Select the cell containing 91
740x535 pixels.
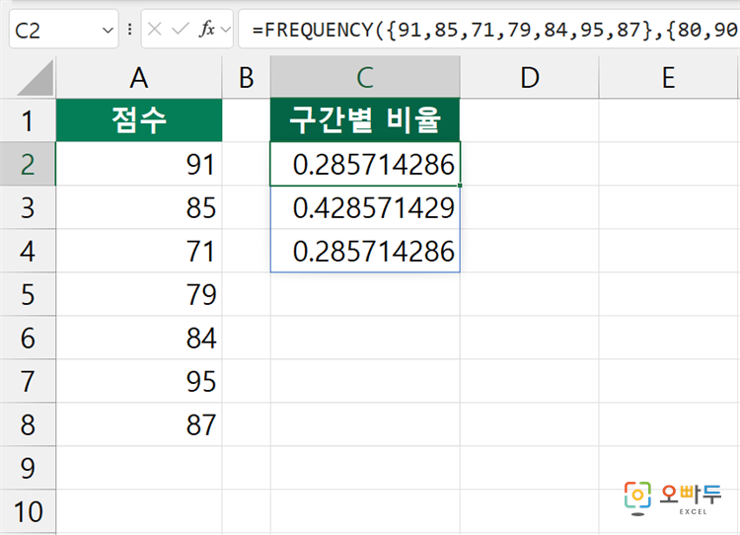tap(139, 164)
